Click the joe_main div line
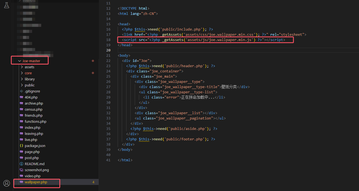Screen dimensions: 359x191 pos(154,76)
